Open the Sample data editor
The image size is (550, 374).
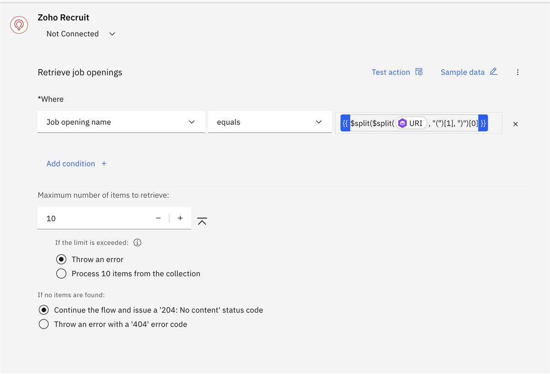point(469,72)
